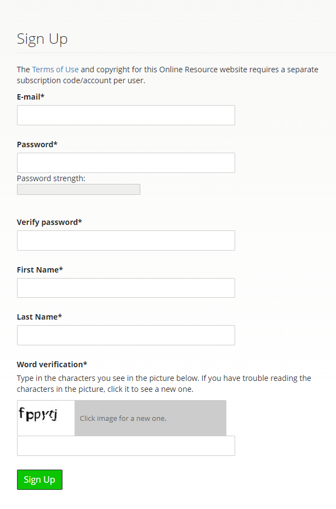
Task: Click the 'Password strength:' label
Action: 51,178
